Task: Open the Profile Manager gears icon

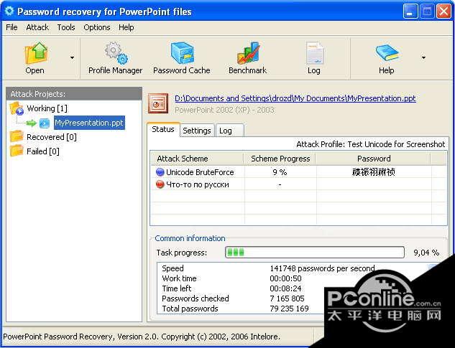Action: (x=116, y=53)
